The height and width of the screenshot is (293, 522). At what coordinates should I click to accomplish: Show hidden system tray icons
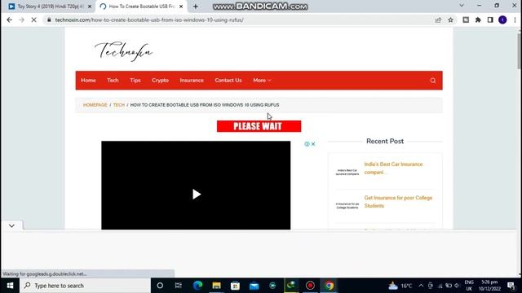pos(421,286)
